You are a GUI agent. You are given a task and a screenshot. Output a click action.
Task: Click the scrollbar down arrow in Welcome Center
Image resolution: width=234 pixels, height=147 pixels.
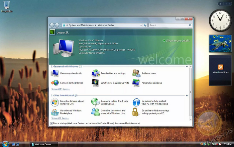191,119
